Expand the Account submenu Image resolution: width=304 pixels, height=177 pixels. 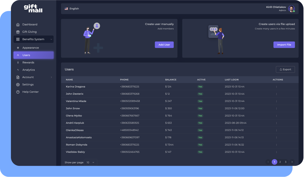click(x=51, y=77)
